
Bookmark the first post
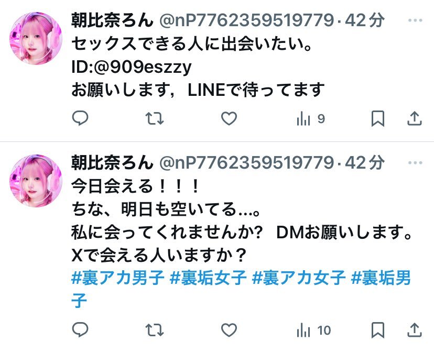(x=378, y=118)
